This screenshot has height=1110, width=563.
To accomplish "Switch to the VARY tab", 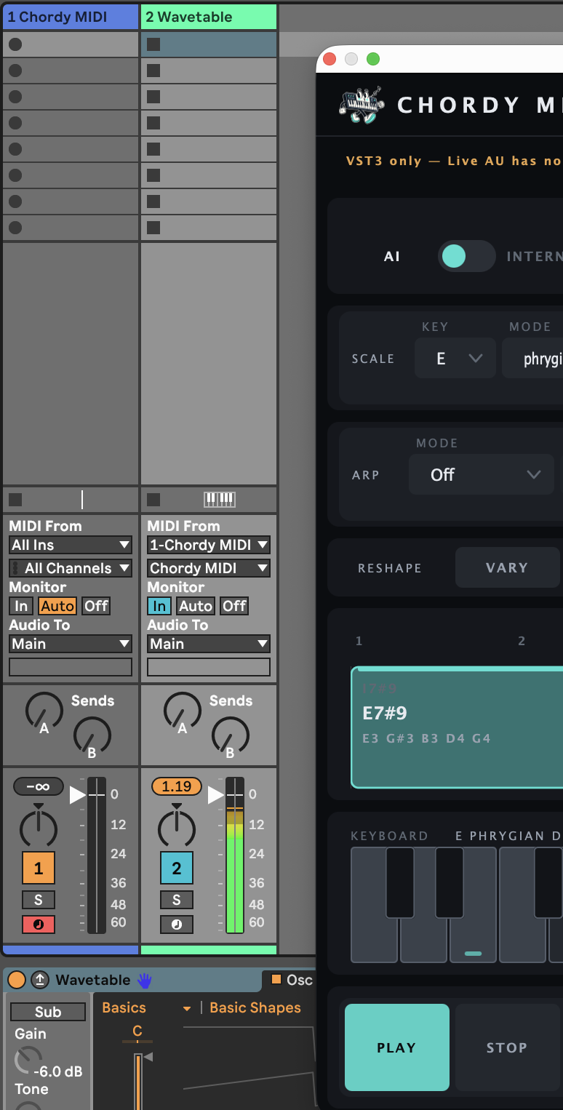I will [x=507, y=567].
